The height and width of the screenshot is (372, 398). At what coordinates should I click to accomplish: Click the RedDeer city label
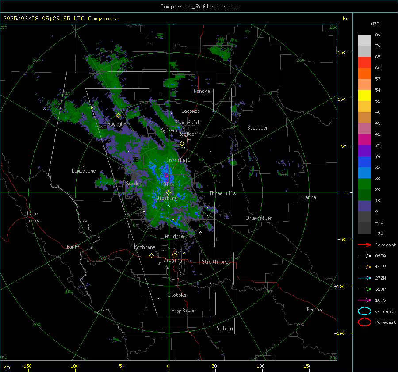188,134
